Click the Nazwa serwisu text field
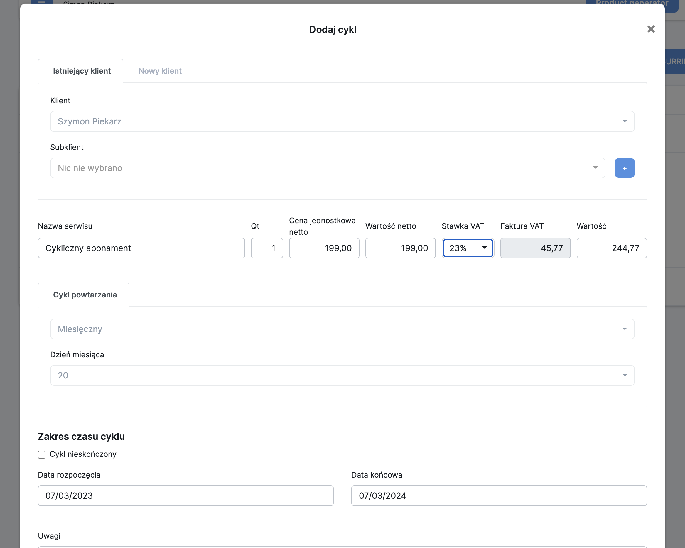 point(141,248)
